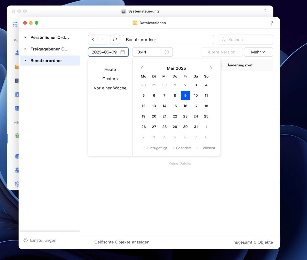
Task: Select Gestern in the date shortcuts
Action: tap(110, 79)
